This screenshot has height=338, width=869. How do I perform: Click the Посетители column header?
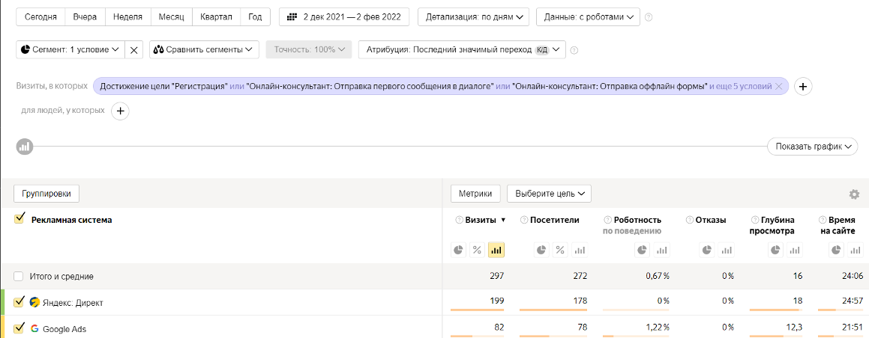554,220
